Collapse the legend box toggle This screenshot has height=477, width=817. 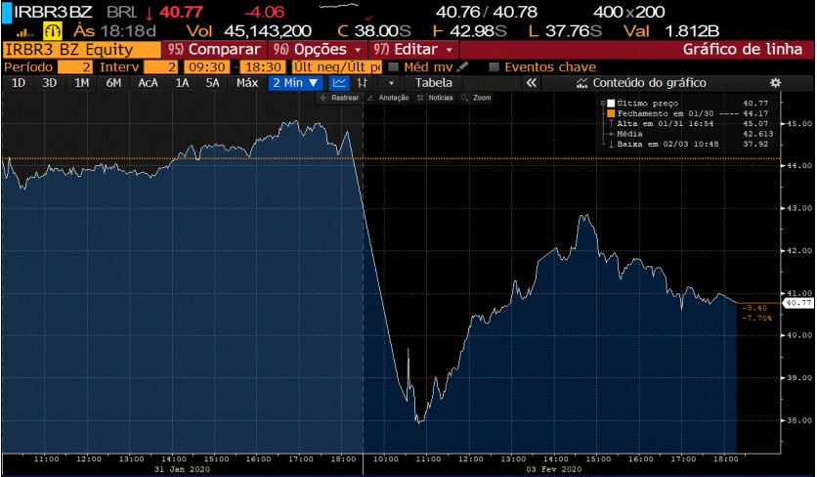603,102
